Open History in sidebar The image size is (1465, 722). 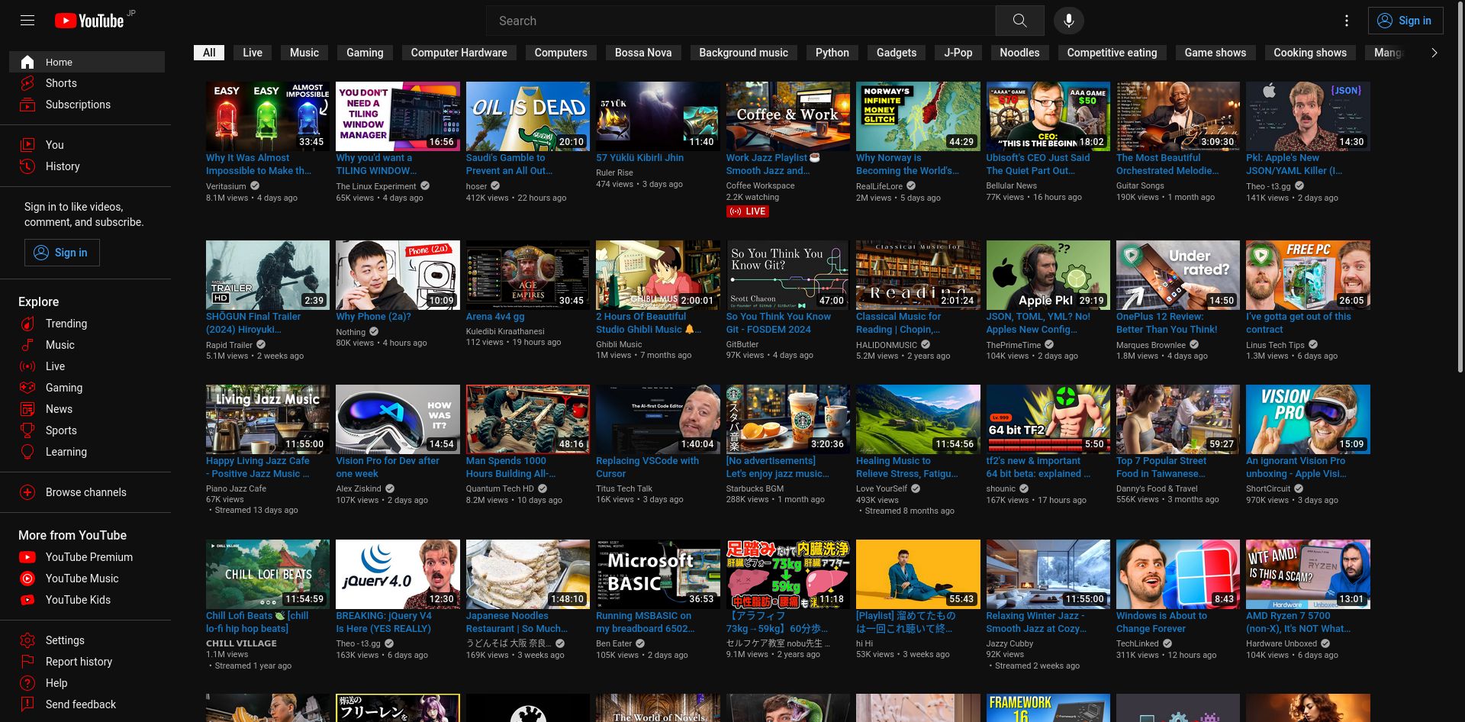(x=87, y=166)
